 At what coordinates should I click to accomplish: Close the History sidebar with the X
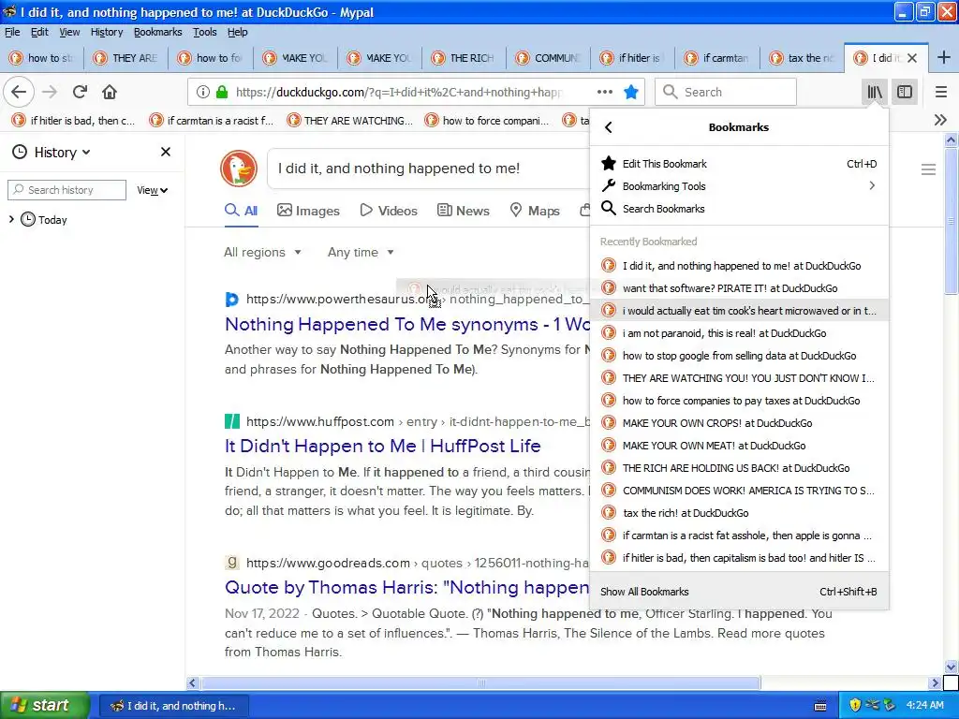pyautogui.click(x=165, y=152)
